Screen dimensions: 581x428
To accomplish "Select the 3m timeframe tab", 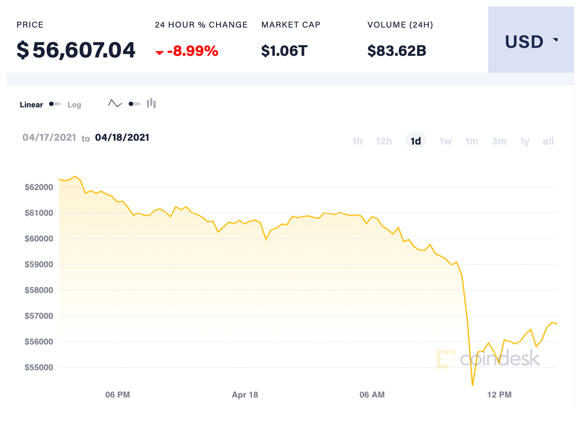I will 499,141.
